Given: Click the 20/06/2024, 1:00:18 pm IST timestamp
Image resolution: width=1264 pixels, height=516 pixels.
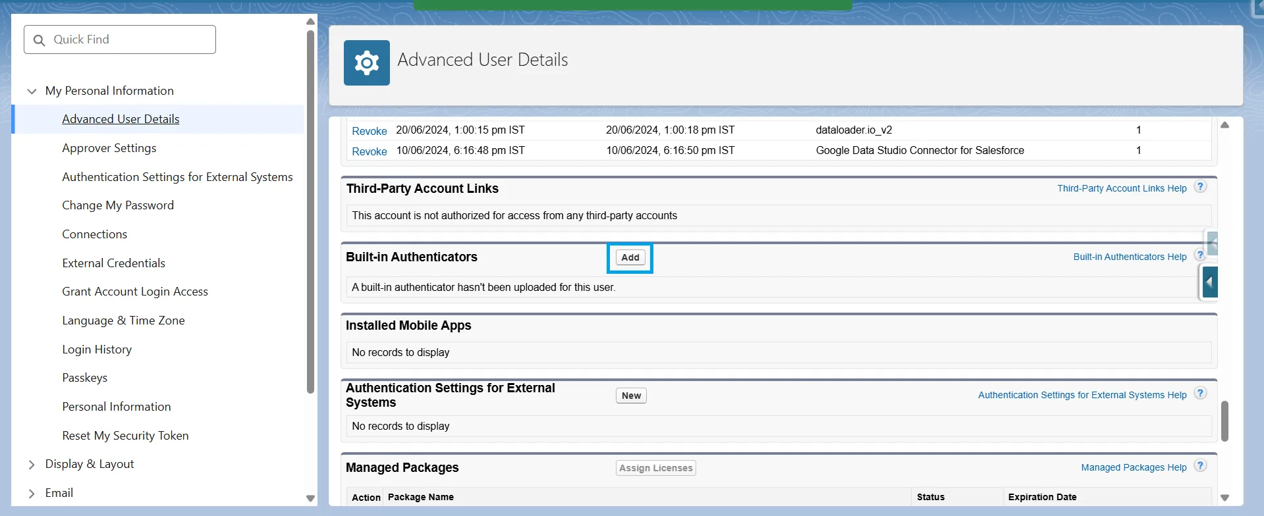Looking at the screenshot, I should click(x=670, y=130).
